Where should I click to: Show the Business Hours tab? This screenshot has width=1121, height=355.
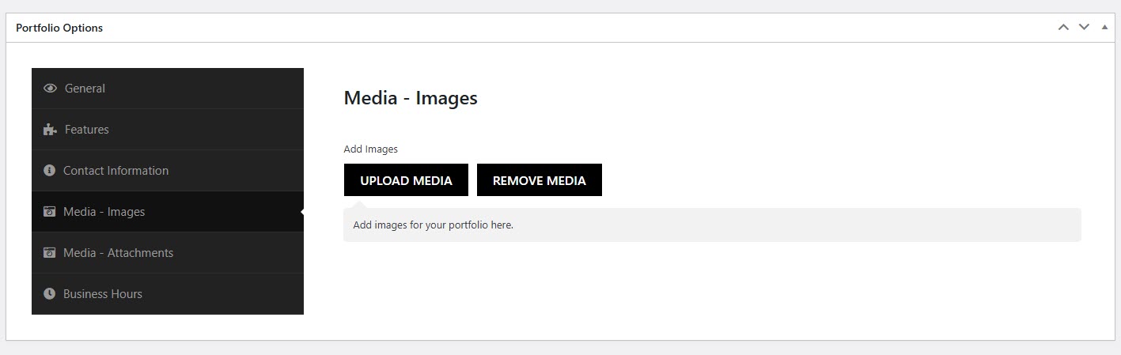[103, 294]
